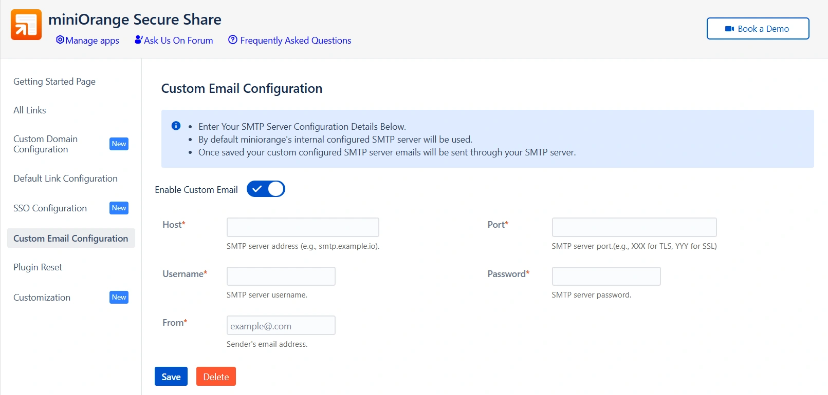Image resolution: width=828 pixels, height=395 pixels.
Task: Click the New badge on Custom Domain Configuration
Action: (119, 144)
